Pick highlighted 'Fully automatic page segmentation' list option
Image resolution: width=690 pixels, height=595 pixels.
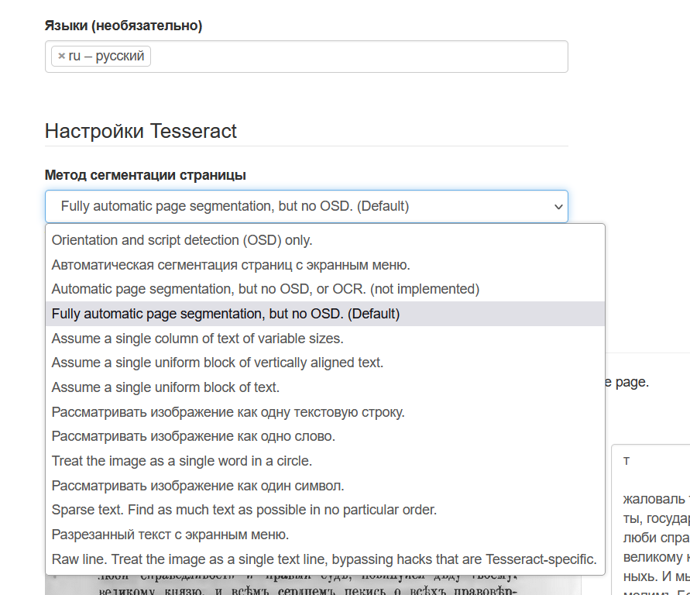(325, 314)
